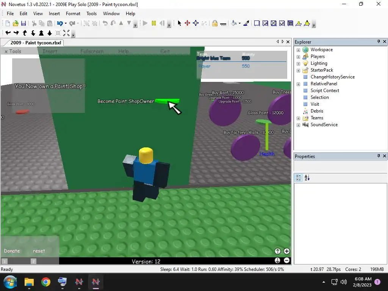
Task: Select the Paint tycoon.rbxl document tab
Action: [x=36, y=42]
